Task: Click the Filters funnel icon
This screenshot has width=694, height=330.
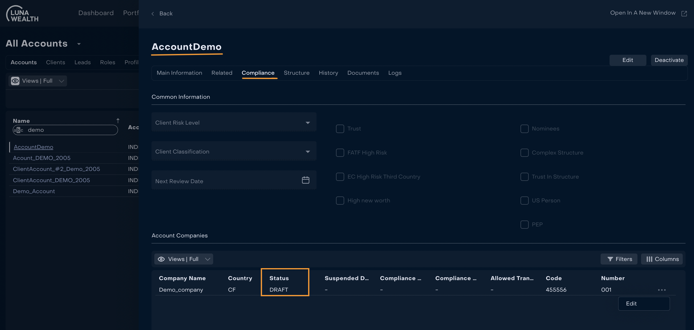Action: [x=610, y=259]
